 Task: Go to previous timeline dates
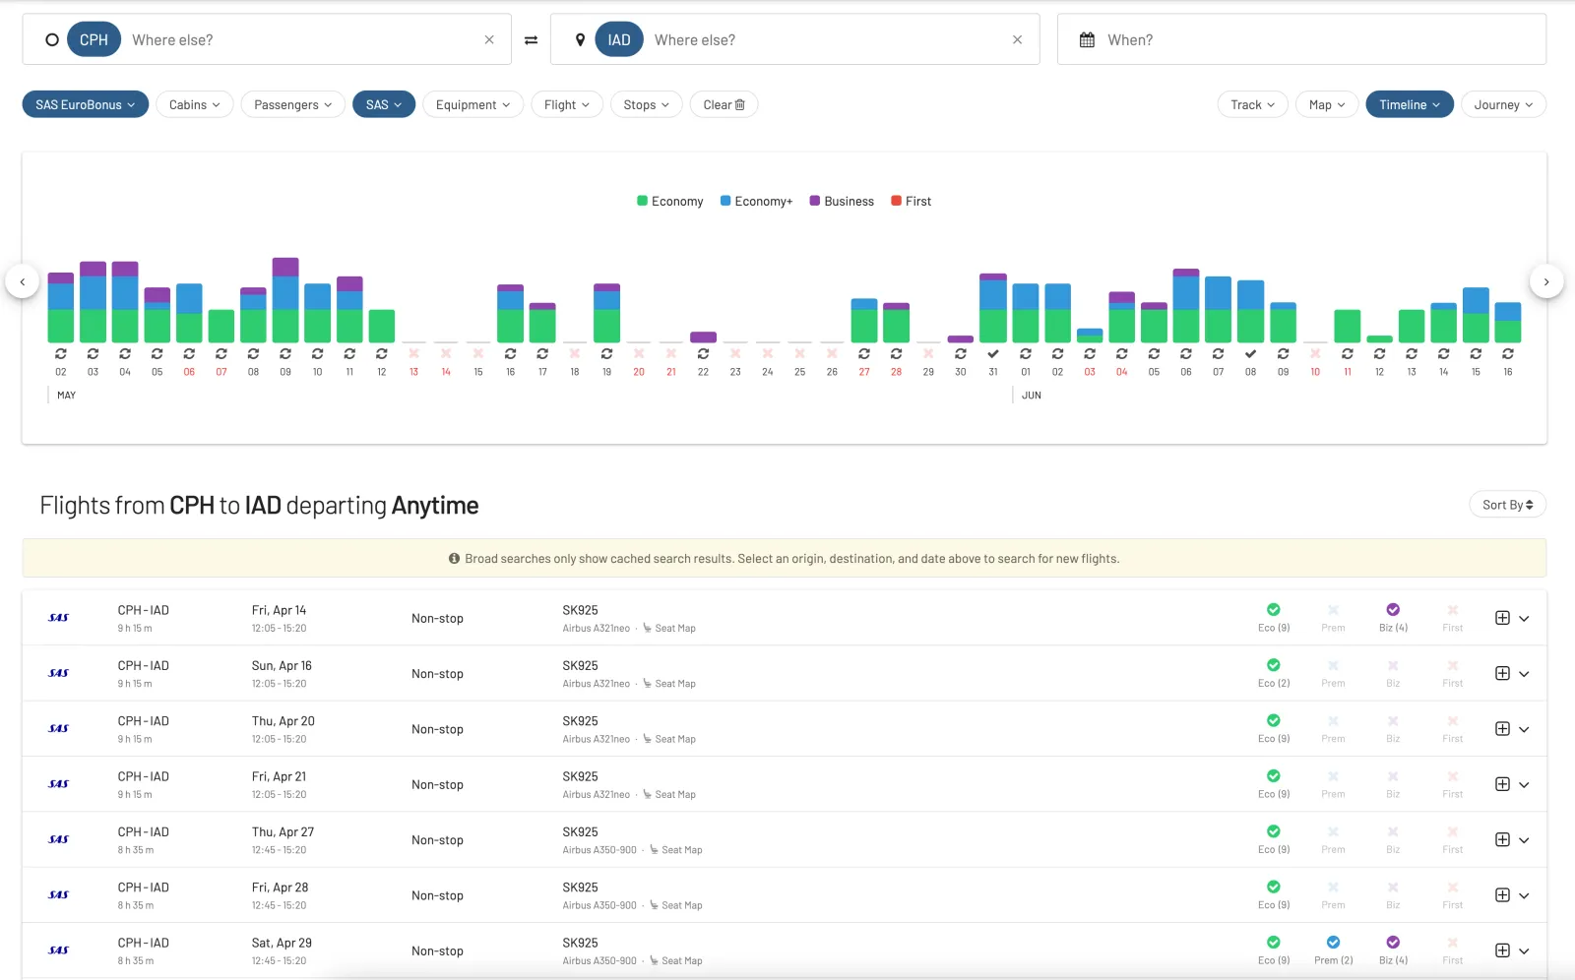click(22, 281)
